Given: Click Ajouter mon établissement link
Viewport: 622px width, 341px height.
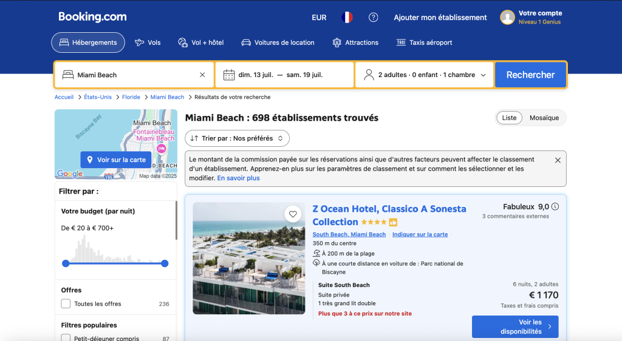Looking at the screenshot, I should 440,18.
